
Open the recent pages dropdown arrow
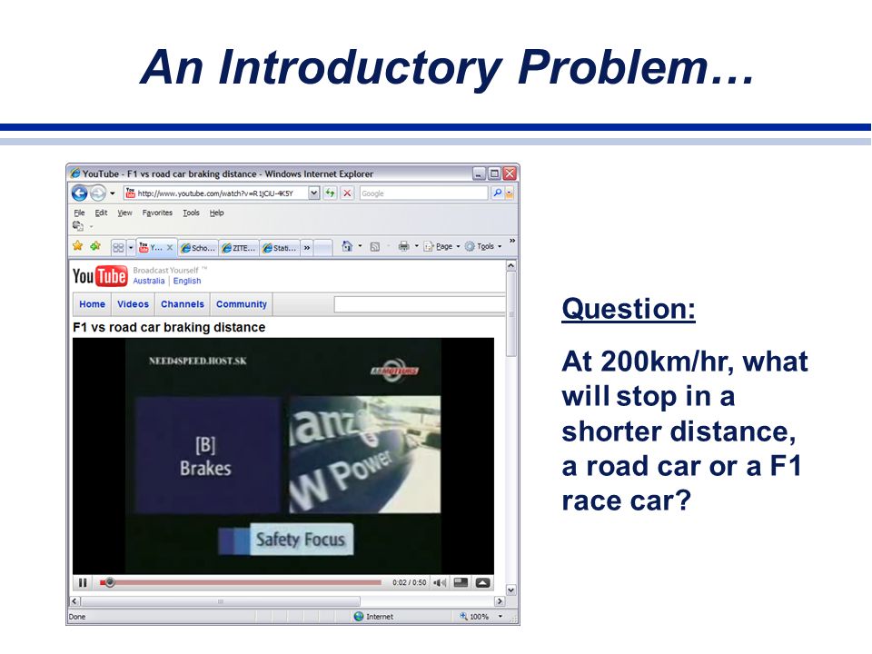click(113, 193)
